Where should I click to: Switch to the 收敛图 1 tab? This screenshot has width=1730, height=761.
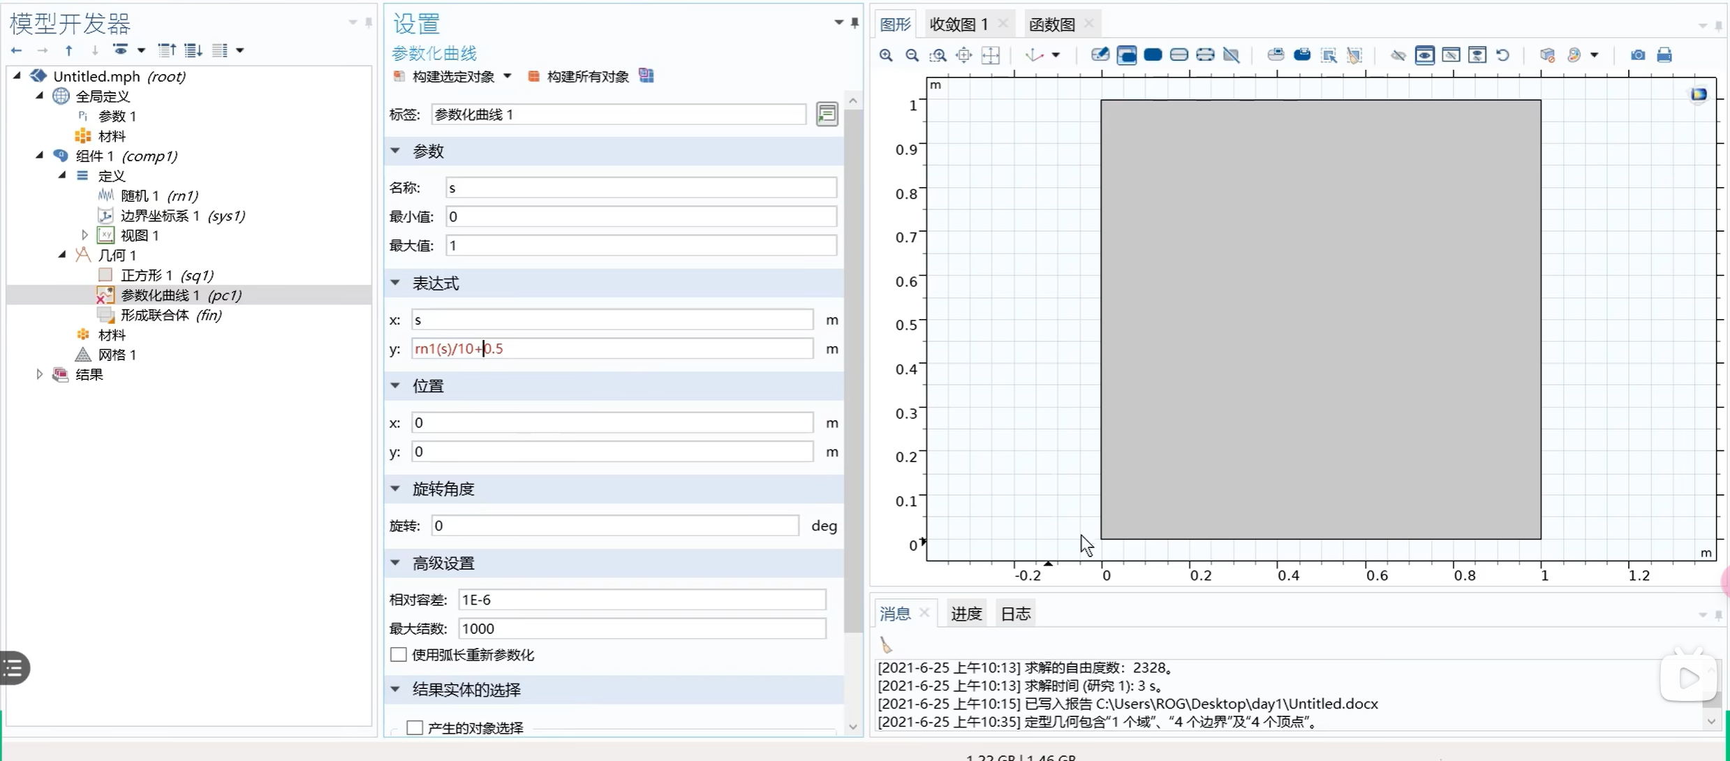pyautogui.click(x=959, y=24)
